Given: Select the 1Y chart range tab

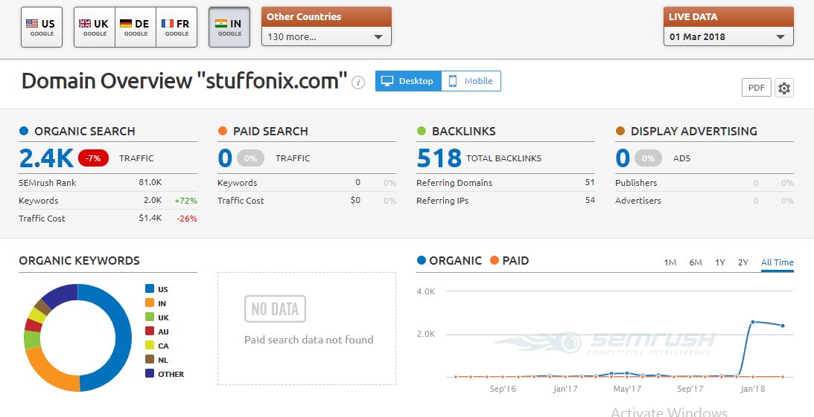Looking at the screenshot, I should pyautogui.click(x=720, y=262).
